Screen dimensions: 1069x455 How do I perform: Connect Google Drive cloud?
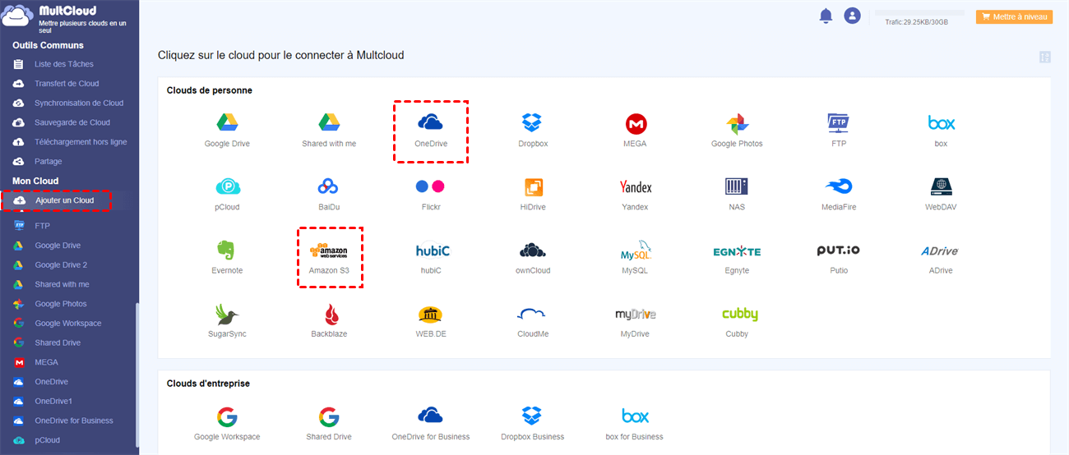227,131
